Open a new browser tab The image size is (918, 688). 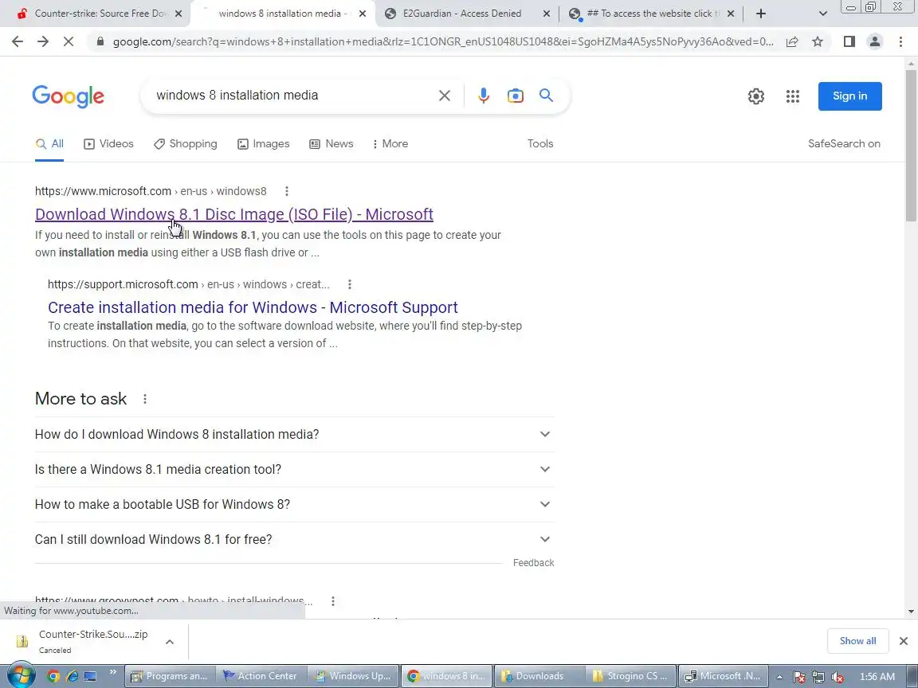(760, 14)
